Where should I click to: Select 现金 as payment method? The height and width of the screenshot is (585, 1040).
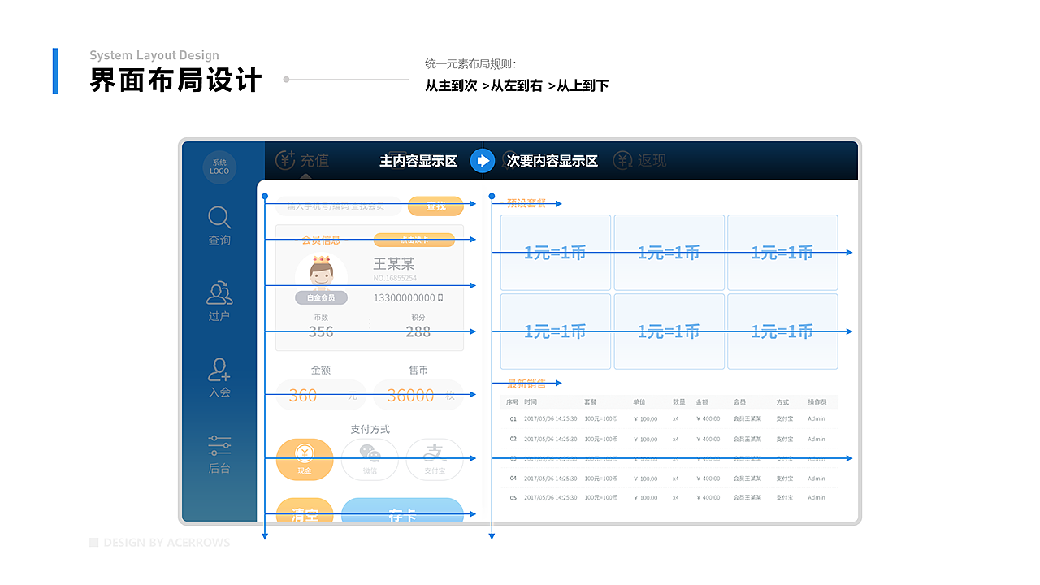(305, 459)
